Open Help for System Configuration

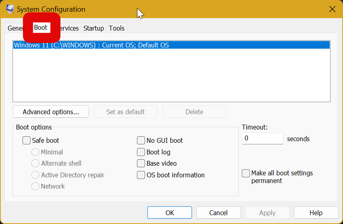click(316, 213)
